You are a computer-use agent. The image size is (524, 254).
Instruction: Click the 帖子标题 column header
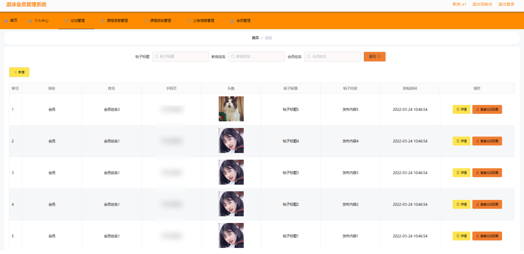click(x=291, y=89)
